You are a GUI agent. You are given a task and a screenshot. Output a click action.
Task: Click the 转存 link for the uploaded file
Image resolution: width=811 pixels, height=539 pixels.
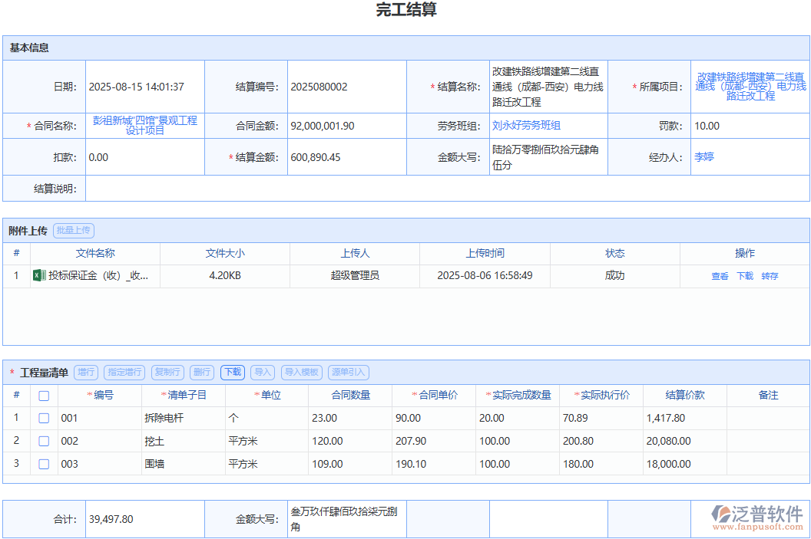click(x=770, y=275)
